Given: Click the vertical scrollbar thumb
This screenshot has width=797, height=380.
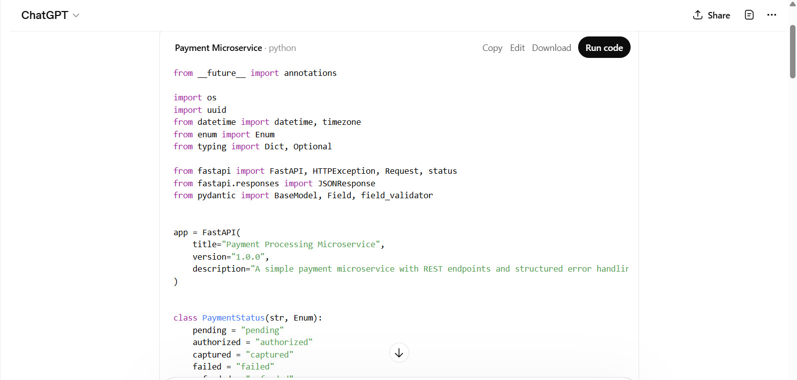Looking at the screenshot, I should [793, 51].
